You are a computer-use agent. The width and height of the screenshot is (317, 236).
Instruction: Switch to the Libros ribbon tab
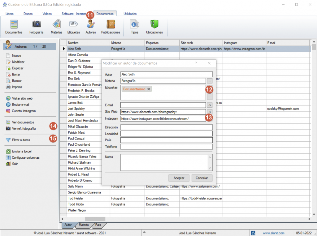(x=10, y=14)
